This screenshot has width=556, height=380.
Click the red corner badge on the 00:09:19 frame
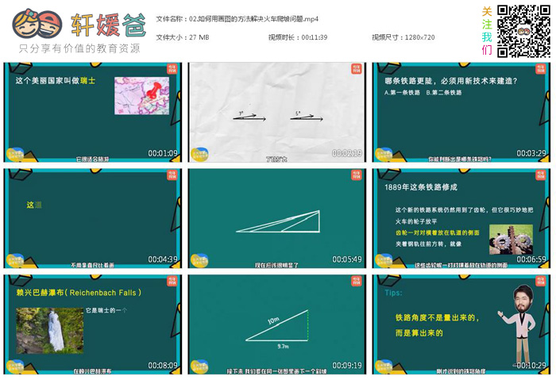point(357,281)
